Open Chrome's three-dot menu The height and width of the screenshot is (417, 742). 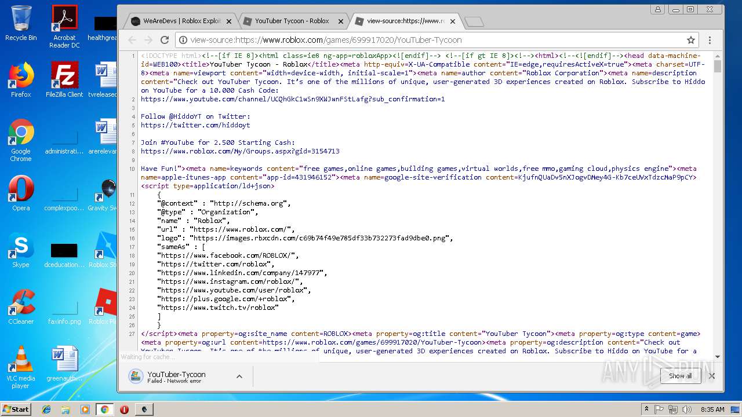coord(710,40)
